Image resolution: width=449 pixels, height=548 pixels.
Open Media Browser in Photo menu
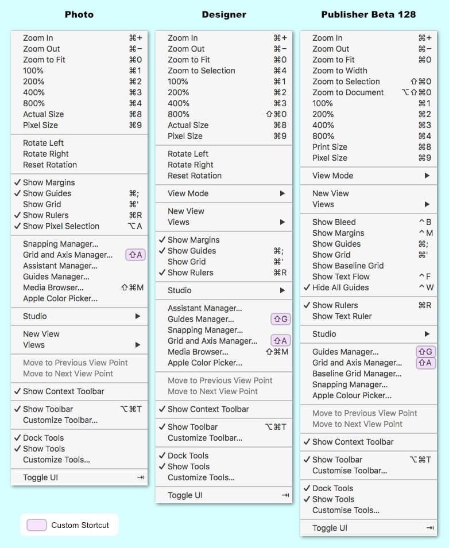coord(79,287)
